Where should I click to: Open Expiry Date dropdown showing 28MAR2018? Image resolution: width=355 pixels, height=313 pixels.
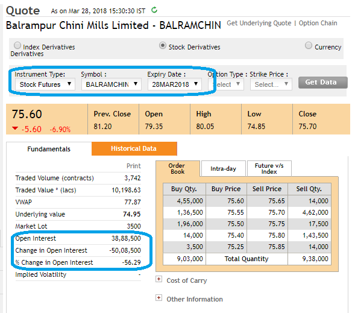click(x=175, y=84)
